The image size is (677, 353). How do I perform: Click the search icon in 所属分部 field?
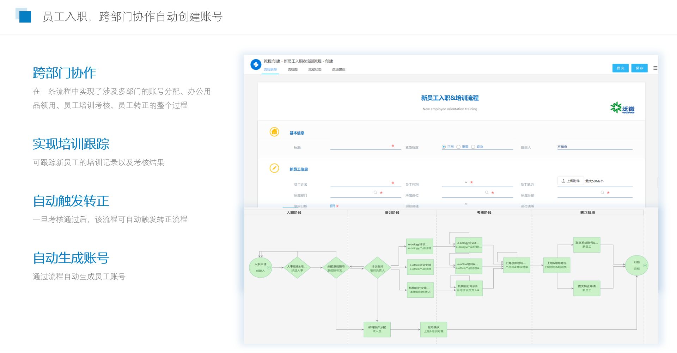(x=603, y=192)
